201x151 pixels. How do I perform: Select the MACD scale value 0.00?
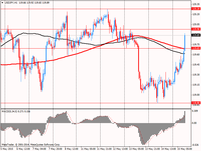(194, 123)
